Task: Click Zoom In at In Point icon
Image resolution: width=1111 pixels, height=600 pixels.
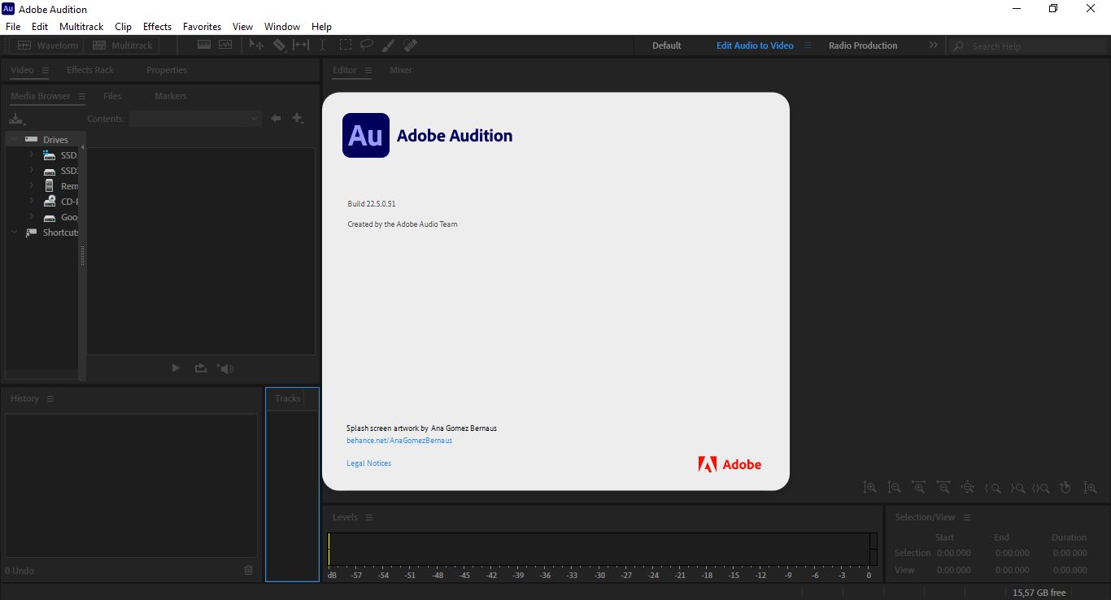Action: (x=992, y=488)
